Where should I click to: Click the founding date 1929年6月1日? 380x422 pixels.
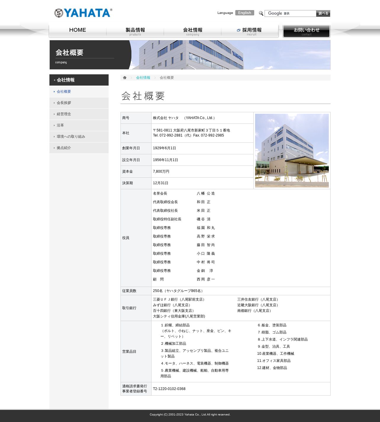point(165,148)
